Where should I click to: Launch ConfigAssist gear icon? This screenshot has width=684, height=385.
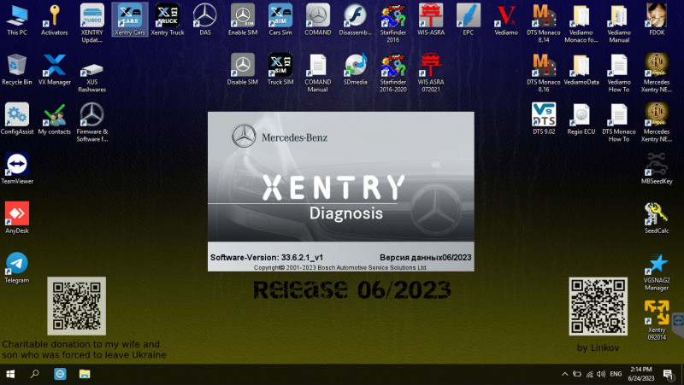[17, 120]
